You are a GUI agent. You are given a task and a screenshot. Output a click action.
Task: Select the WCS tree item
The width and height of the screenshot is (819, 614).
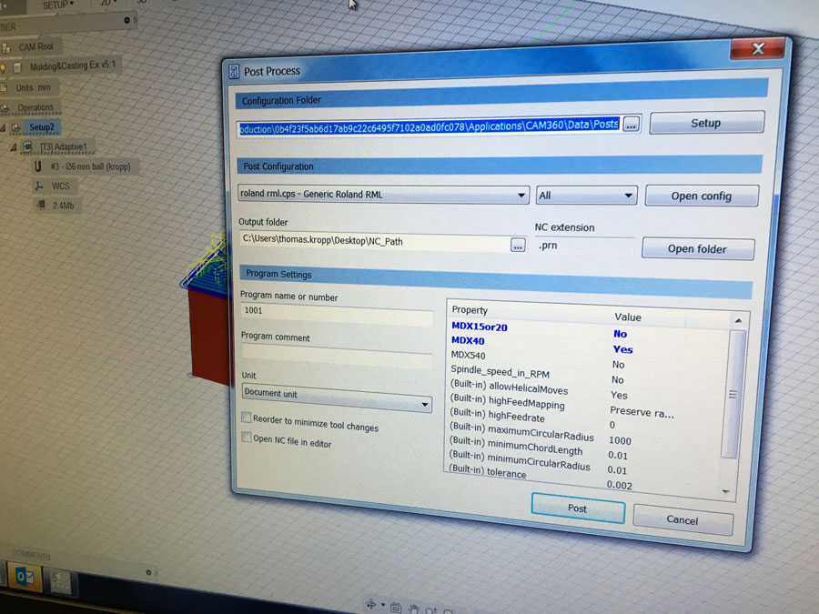(61, 186)
